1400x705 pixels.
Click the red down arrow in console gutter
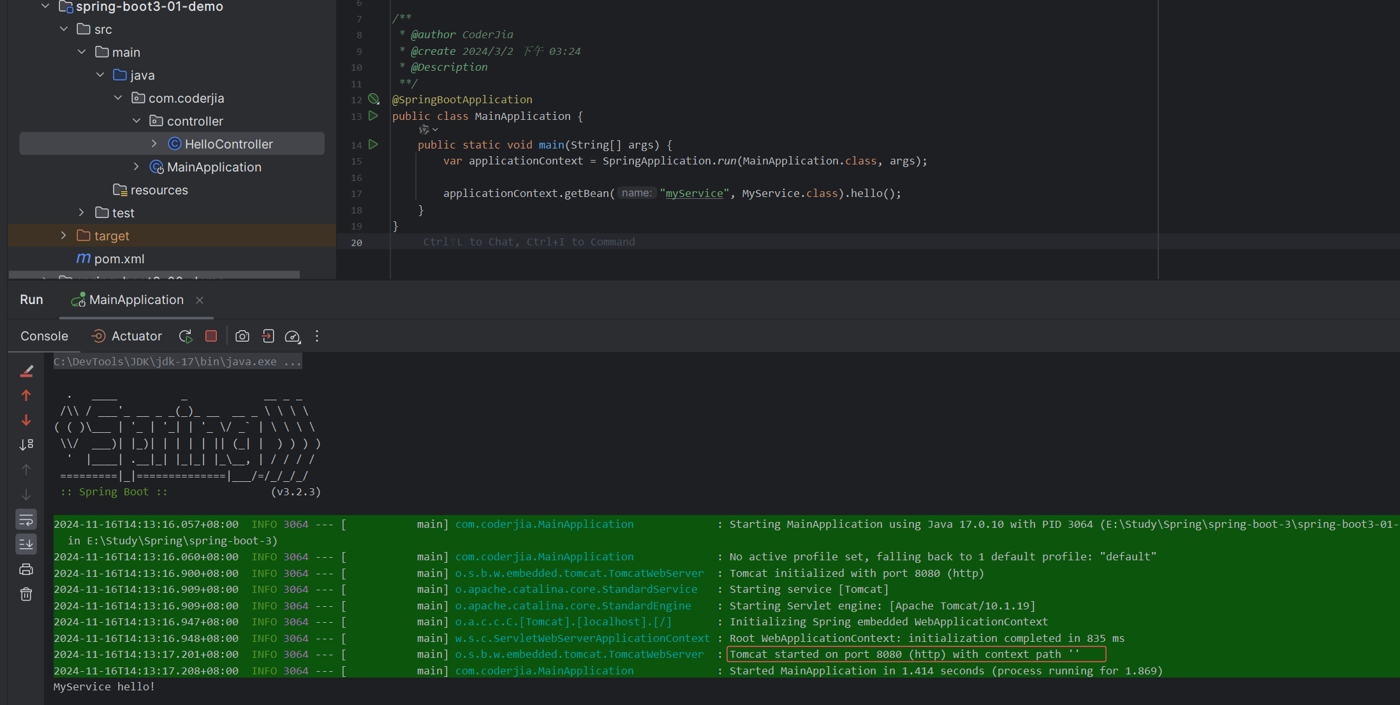point(26,420)
